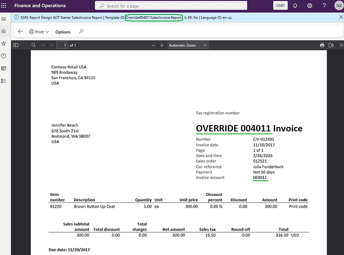Click the action bar search magnifier

click(x=81, y=32)
